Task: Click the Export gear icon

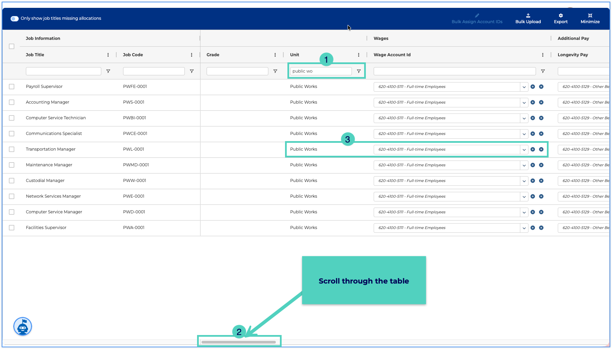Action: point(561,16)
